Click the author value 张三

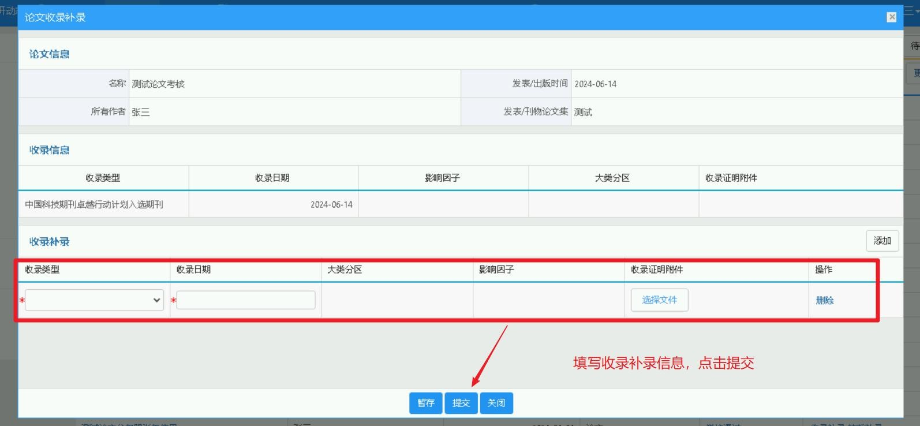[x=141, y=112]
